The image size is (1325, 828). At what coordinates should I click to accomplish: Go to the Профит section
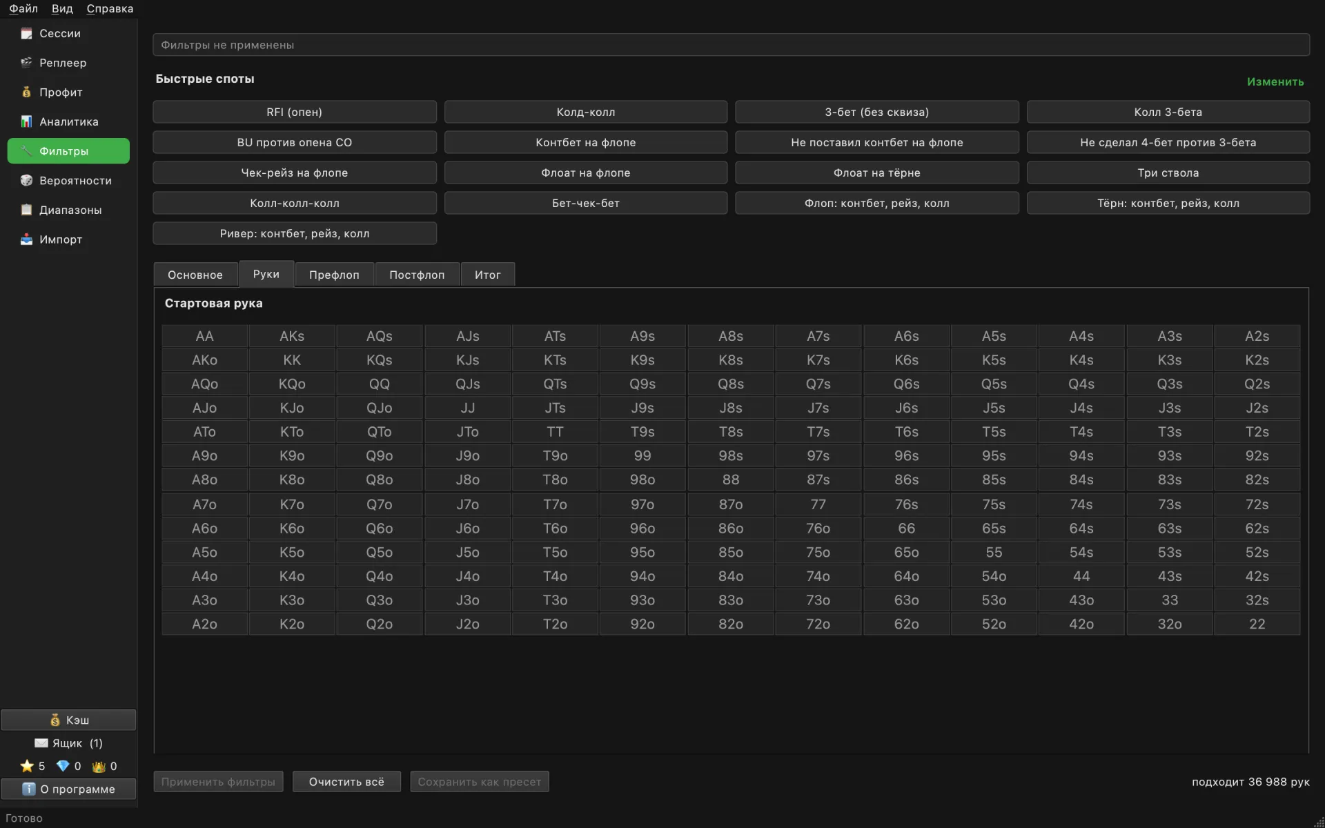pyautogui.click(x=68, y=92)
